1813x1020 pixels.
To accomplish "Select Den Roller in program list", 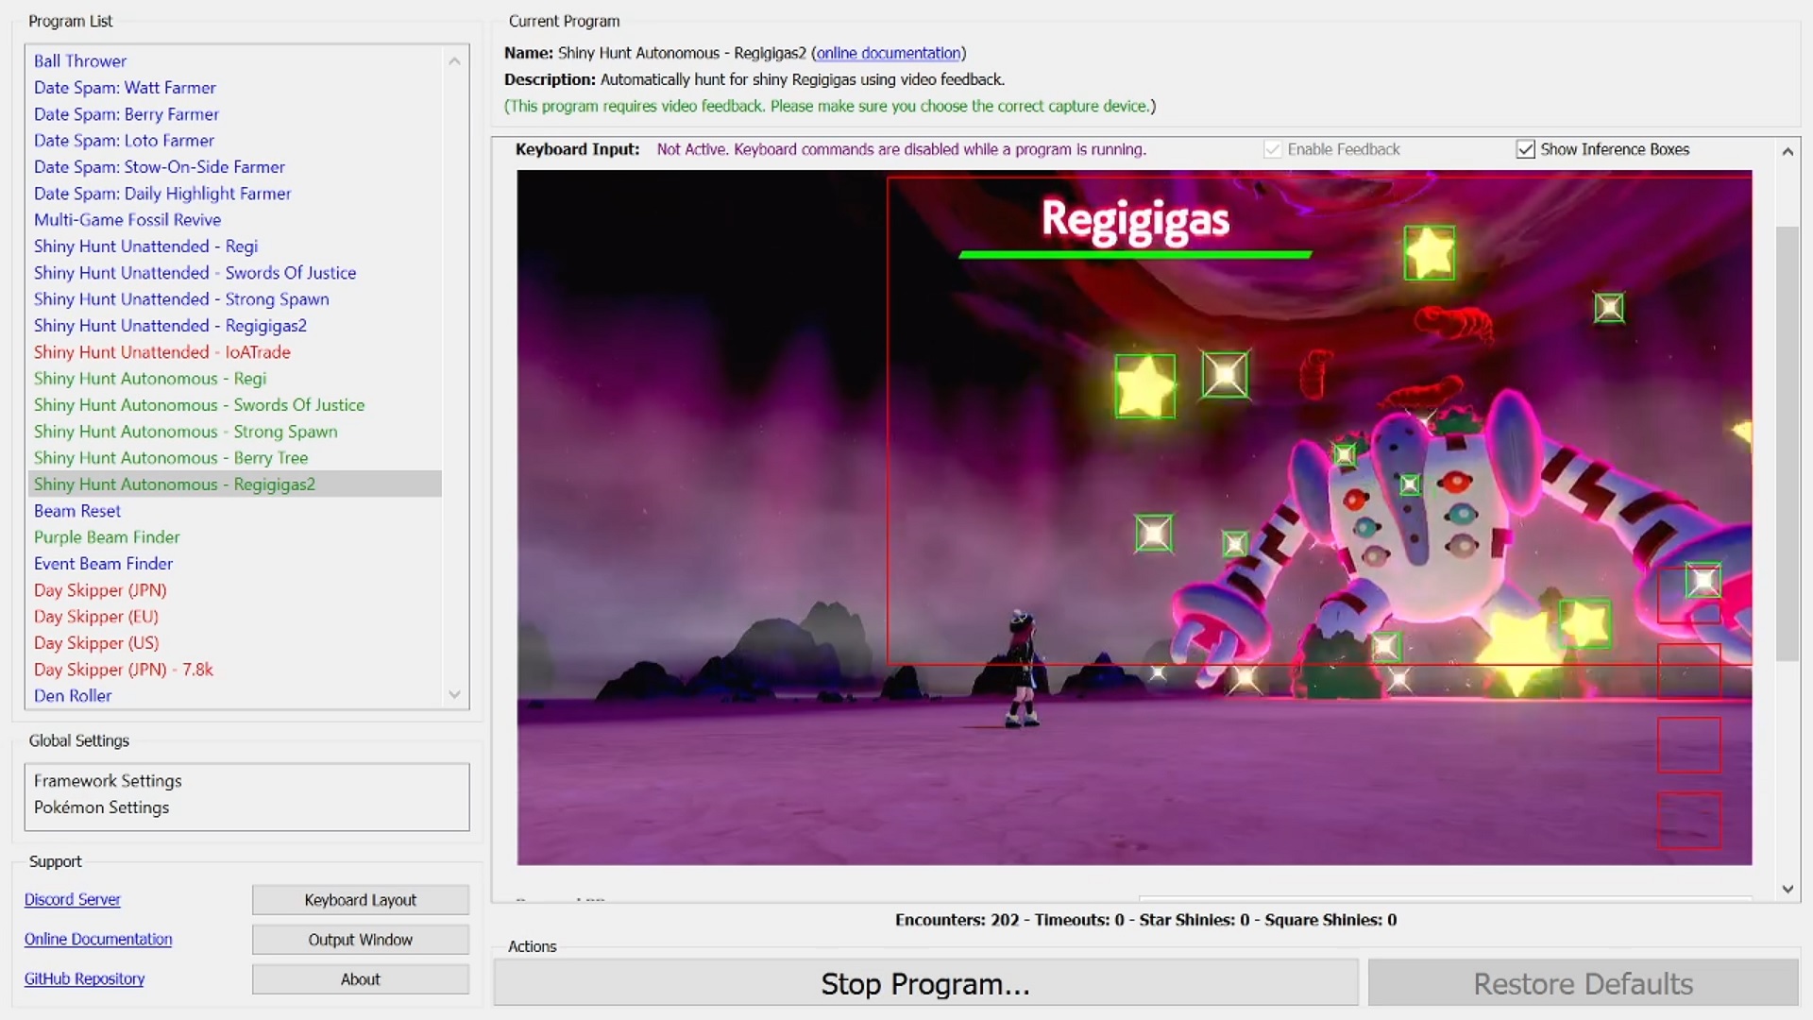I will (73, 696).
